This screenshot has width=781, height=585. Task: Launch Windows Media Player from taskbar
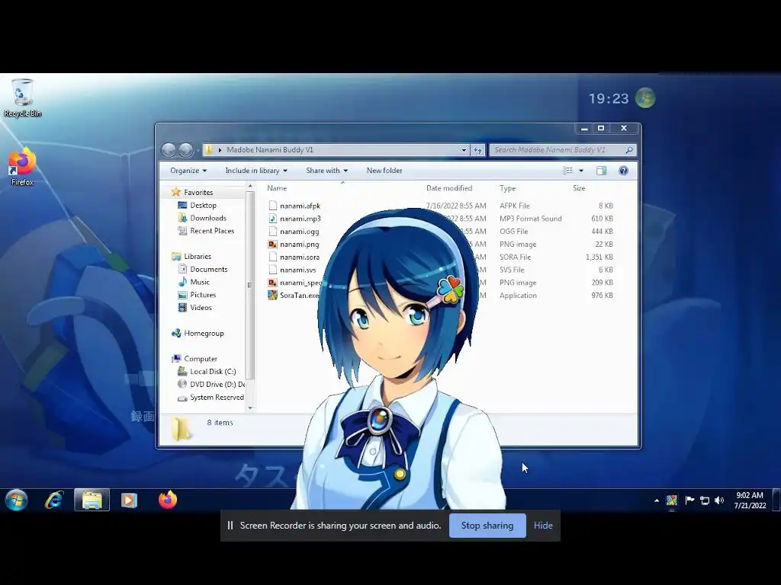point(129,500)
